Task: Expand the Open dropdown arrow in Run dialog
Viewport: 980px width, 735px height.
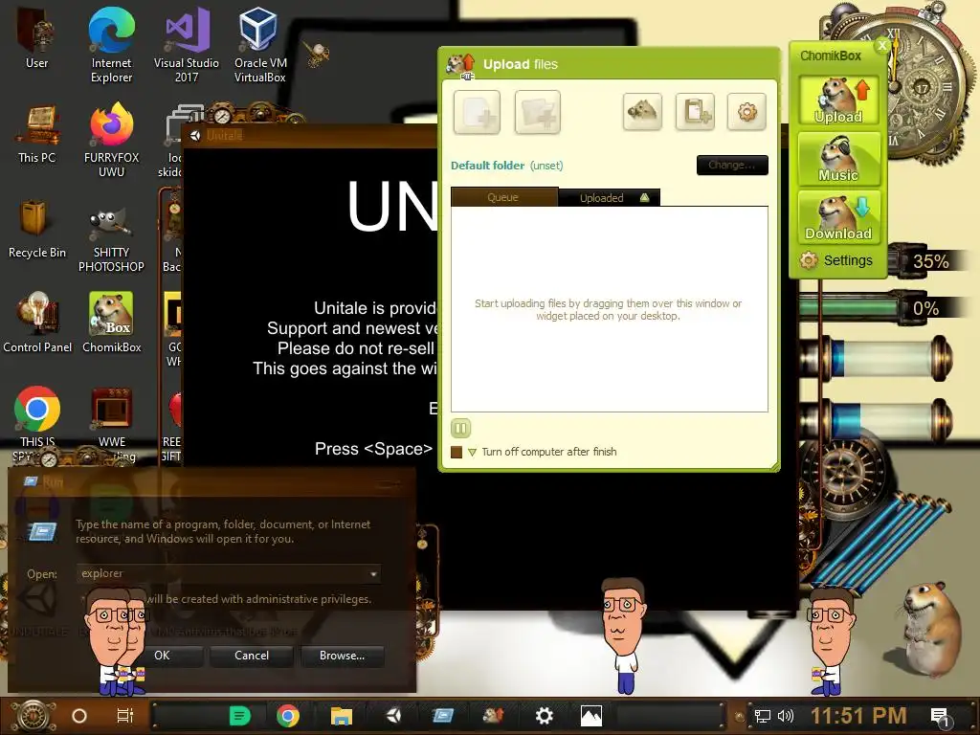Action: coord(373,574)
